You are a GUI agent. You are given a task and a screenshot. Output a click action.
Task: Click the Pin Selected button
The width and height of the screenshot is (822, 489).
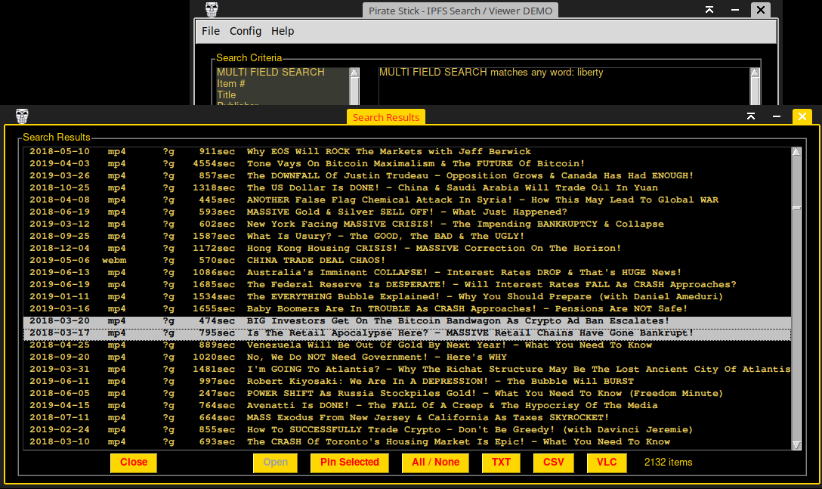(x=350, y=463)
